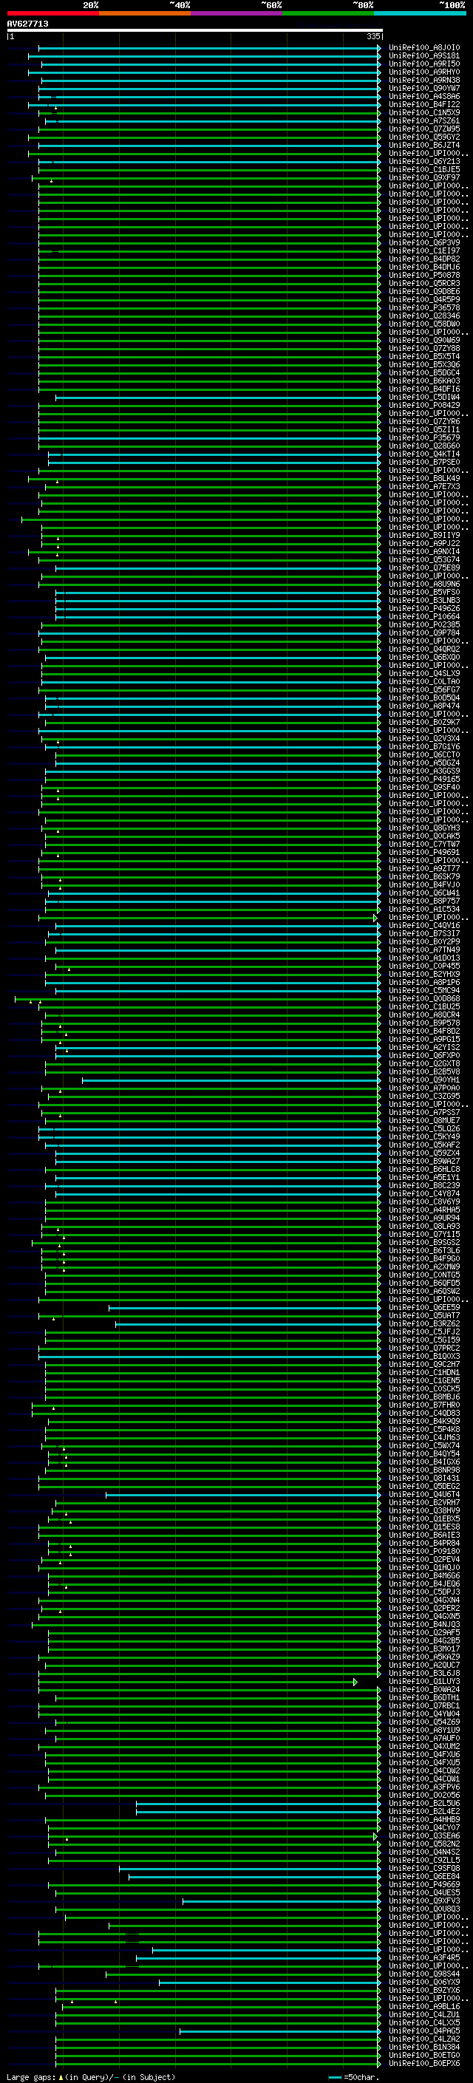Click the UniRef100_C1BJE5 label

click(423, 170)
